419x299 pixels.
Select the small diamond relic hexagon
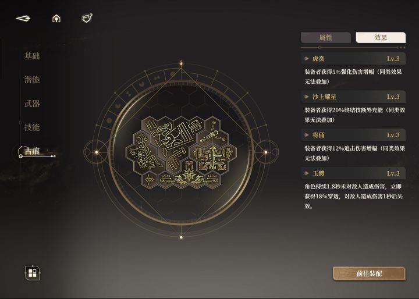149,180
